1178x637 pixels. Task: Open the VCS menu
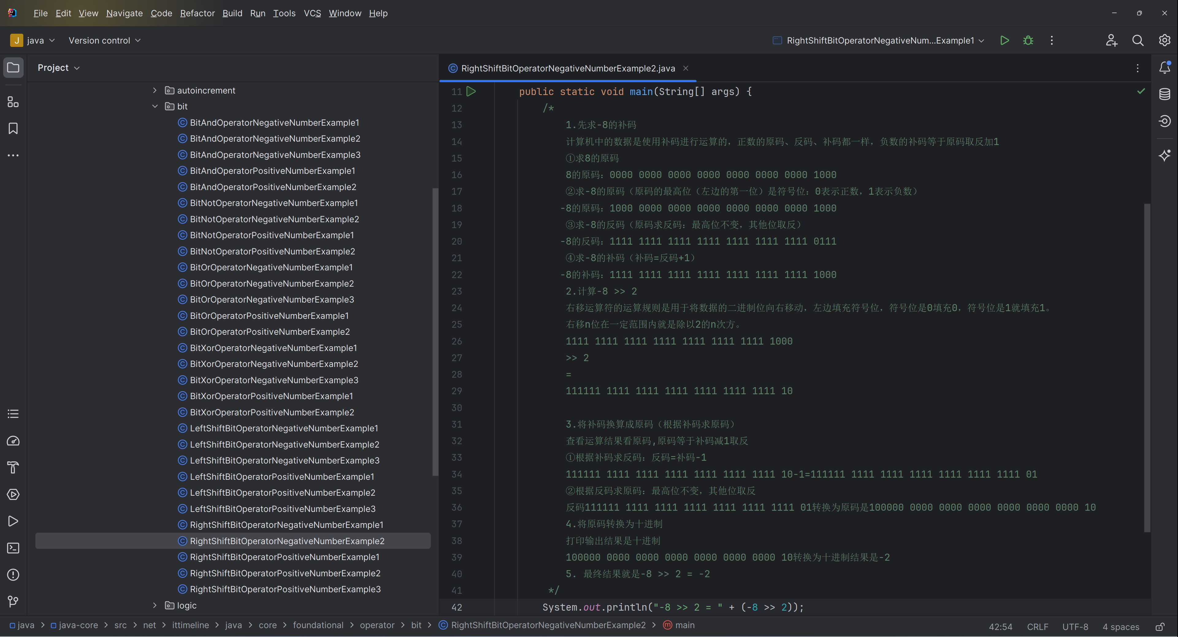click(312, 13)
